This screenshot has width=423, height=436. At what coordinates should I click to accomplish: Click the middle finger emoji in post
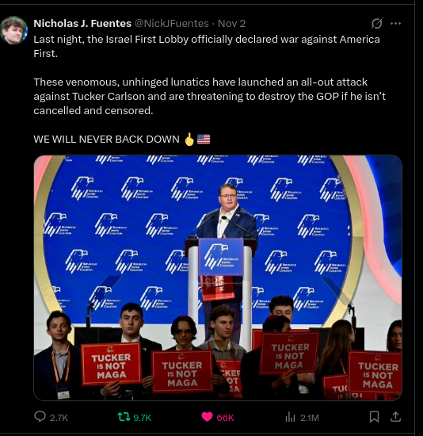pos(189,139)
